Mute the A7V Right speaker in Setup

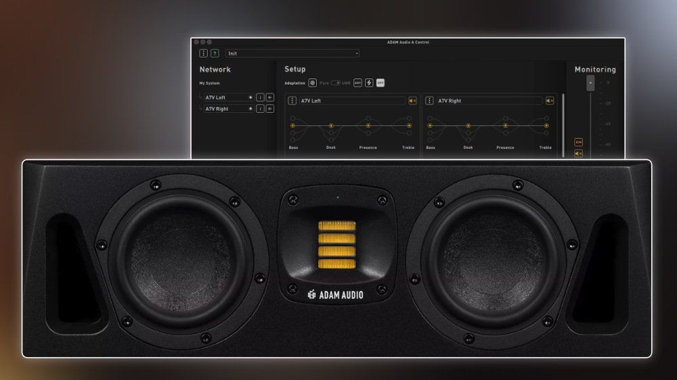550,101
